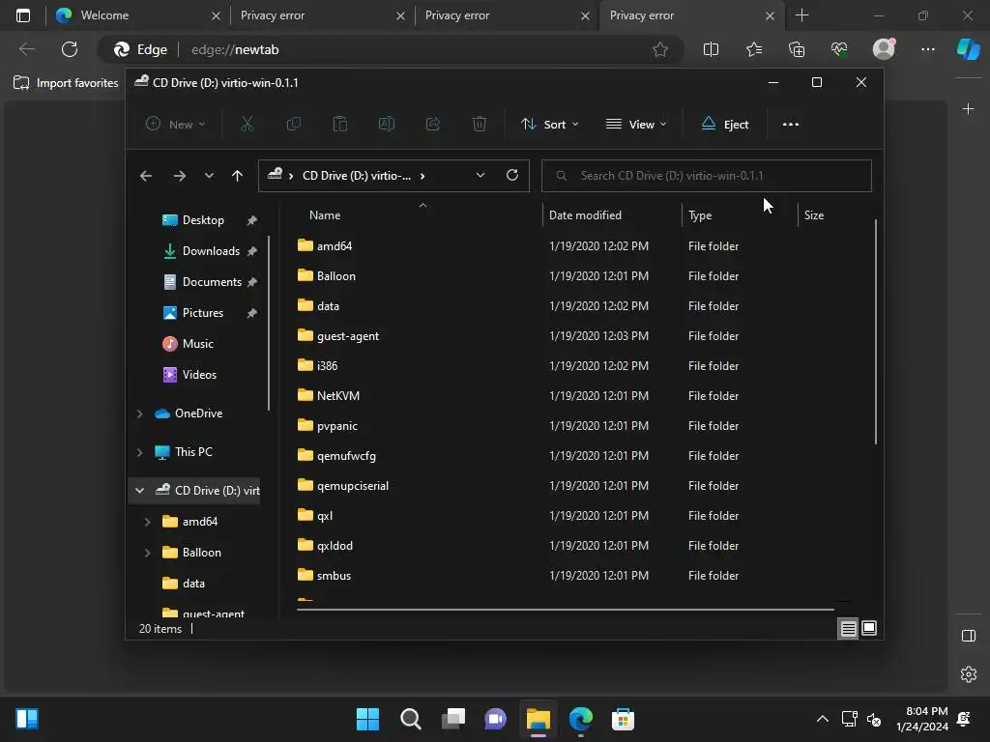Screen dimensions: 990x742
Task: Open Edge profile avatar icon
Action: (884, 49)
